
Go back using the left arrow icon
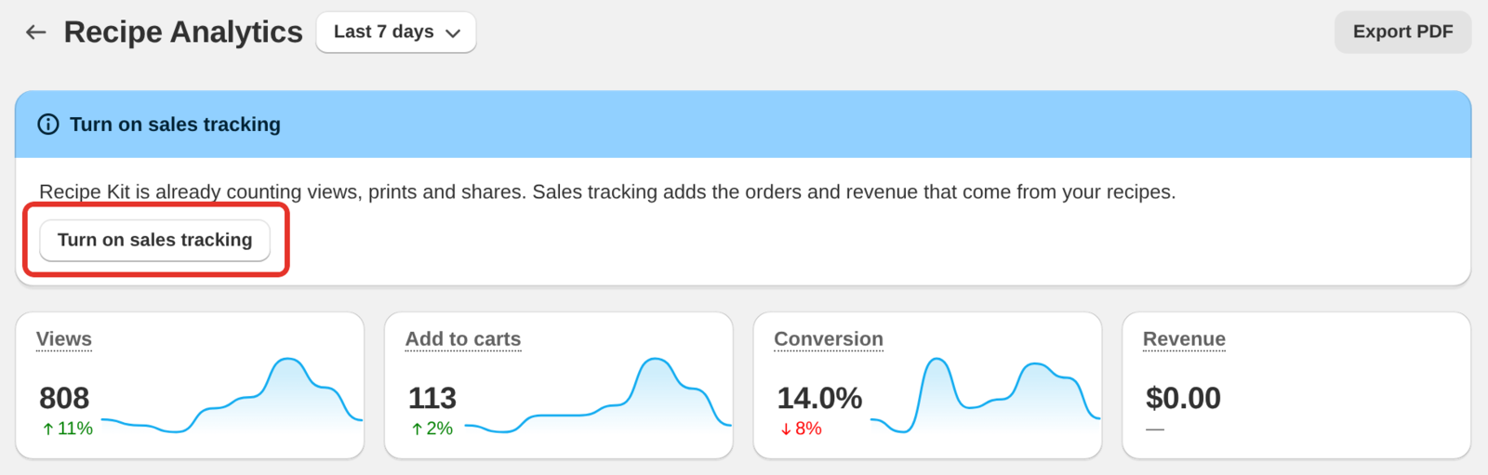(35, 33)
